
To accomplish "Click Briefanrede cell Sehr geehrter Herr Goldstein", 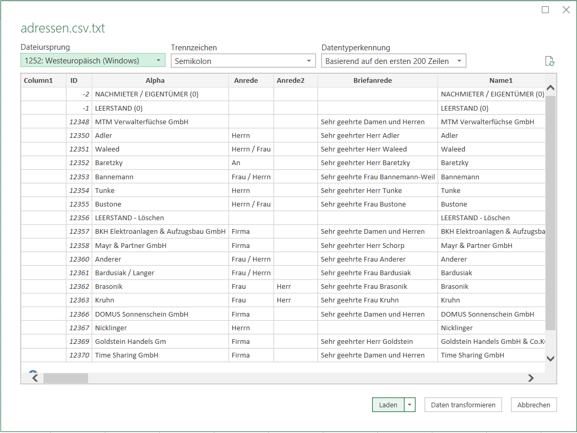I will (x=378, y=341).
